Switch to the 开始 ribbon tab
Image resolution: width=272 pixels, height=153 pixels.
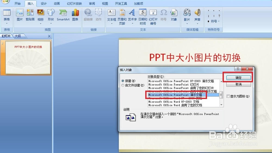(x=17, y=4)
